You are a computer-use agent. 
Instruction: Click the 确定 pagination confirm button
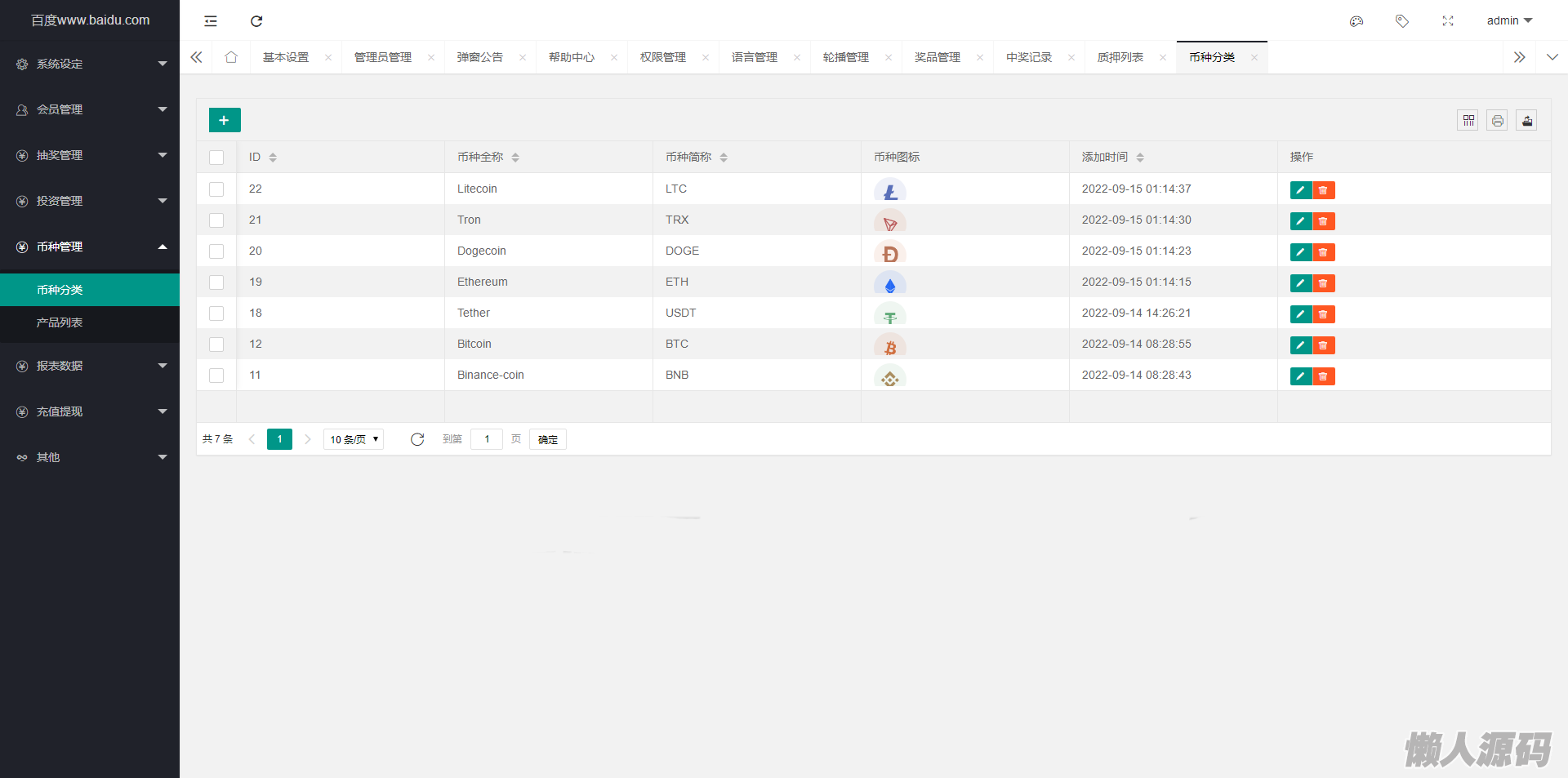pos(547,439)
